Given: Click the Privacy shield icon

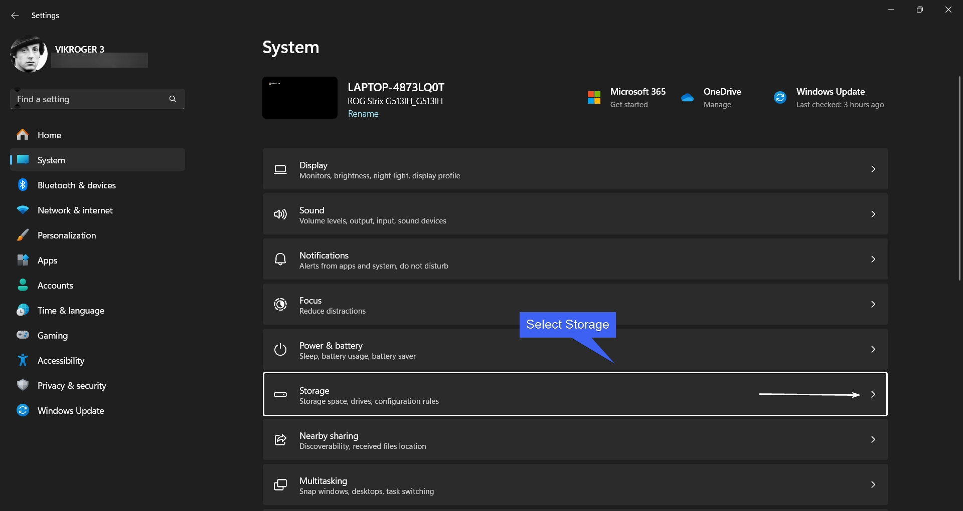Looking at the screenshot, I should tap(23, 385).
